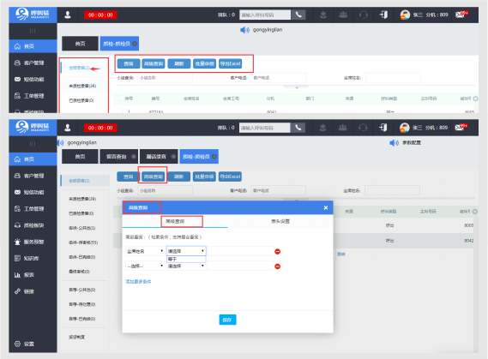Switch to the 通话录音 tab
This screenshot has height=359, width=488.
pyautogui.click(x=159, y=157)
